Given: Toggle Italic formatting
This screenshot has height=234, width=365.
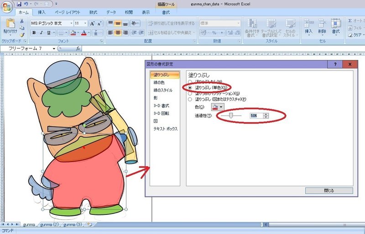Looking at the screenshot, I should pos(41,33).
